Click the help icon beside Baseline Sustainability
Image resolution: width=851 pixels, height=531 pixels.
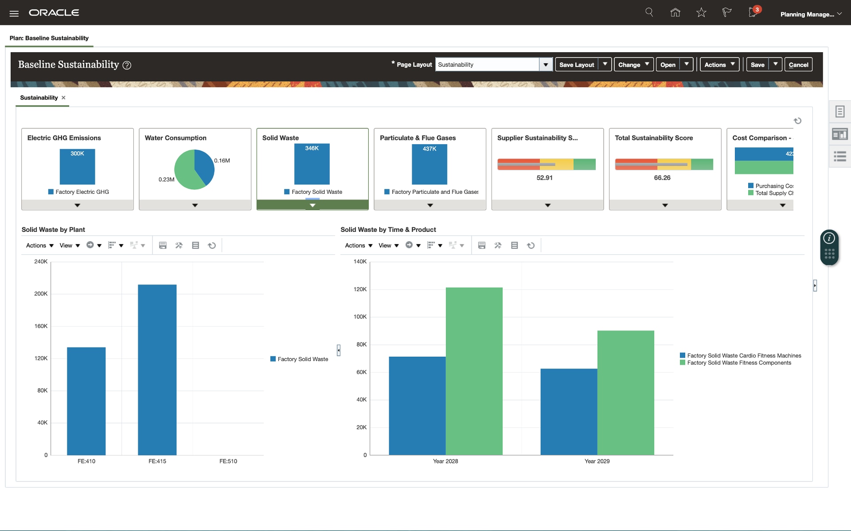[x=127, y=65]
